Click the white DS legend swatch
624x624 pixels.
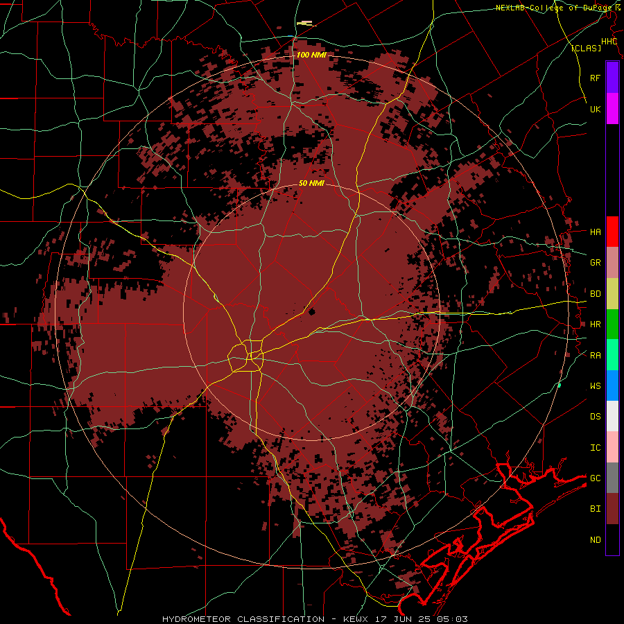(x=612, y=416)
